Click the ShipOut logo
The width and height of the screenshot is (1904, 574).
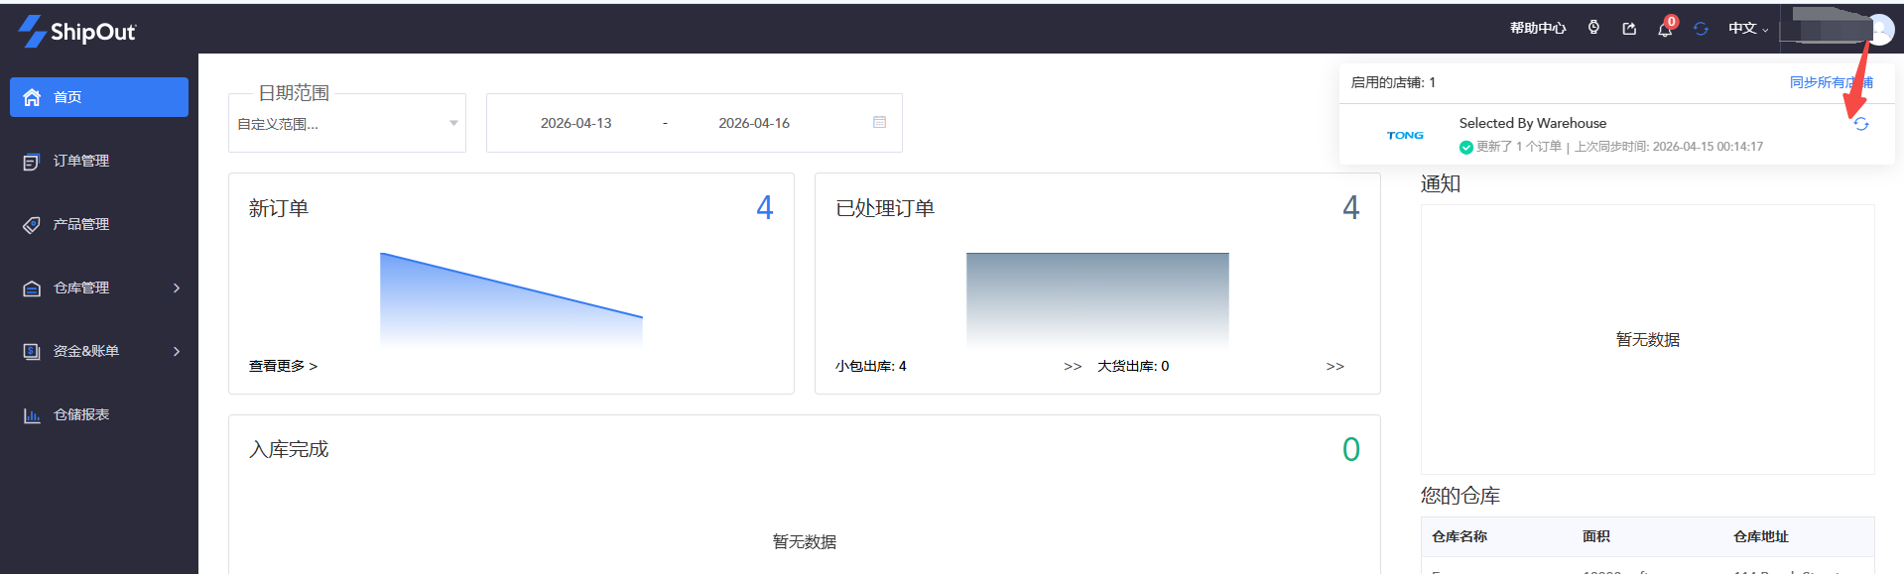pyautogui.click(x=77, y=32)
